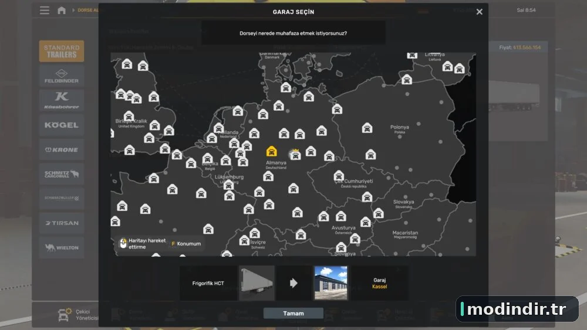The width and height of the screenshot is (587, 330).
Task: Click the Sal 8:54 clock
Action: click(x=526, y=10)
